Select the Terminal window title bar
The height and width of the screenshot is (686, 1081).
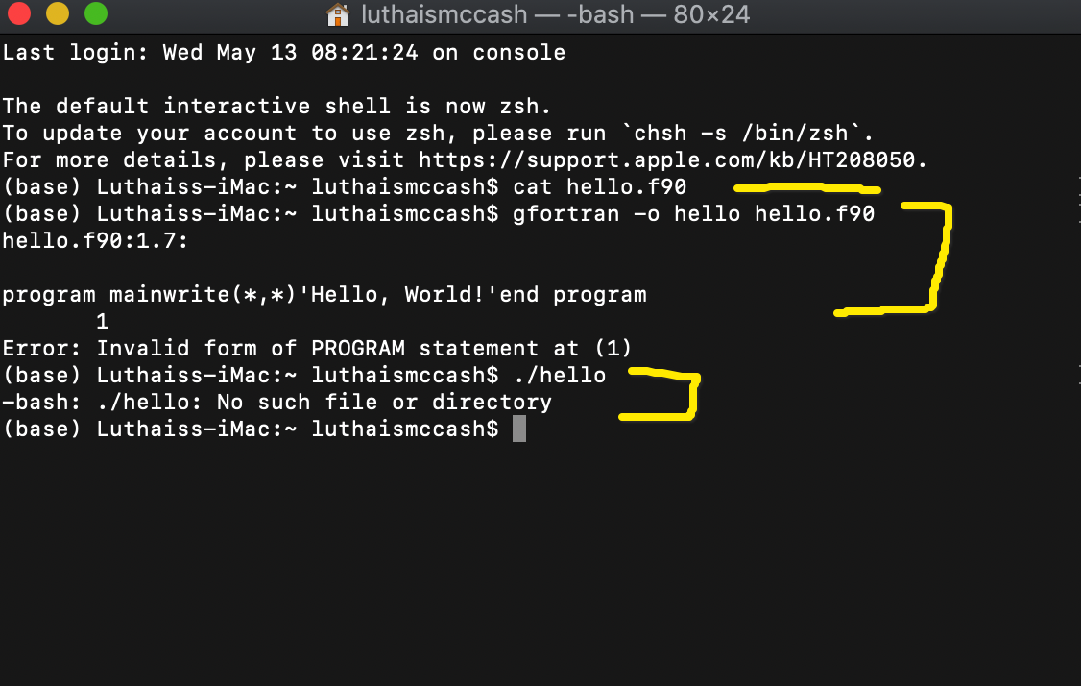[864, 14]
